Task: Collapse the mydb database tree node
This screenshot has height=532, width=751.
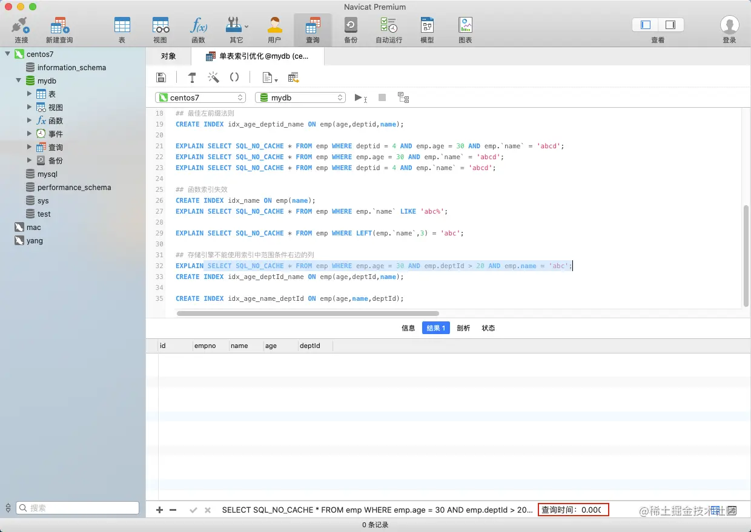Action: click(x=19, y=80)
